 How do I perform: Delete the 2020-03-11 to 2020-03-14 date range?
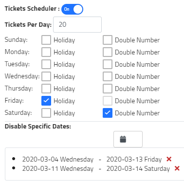click(x=177, y=168)
